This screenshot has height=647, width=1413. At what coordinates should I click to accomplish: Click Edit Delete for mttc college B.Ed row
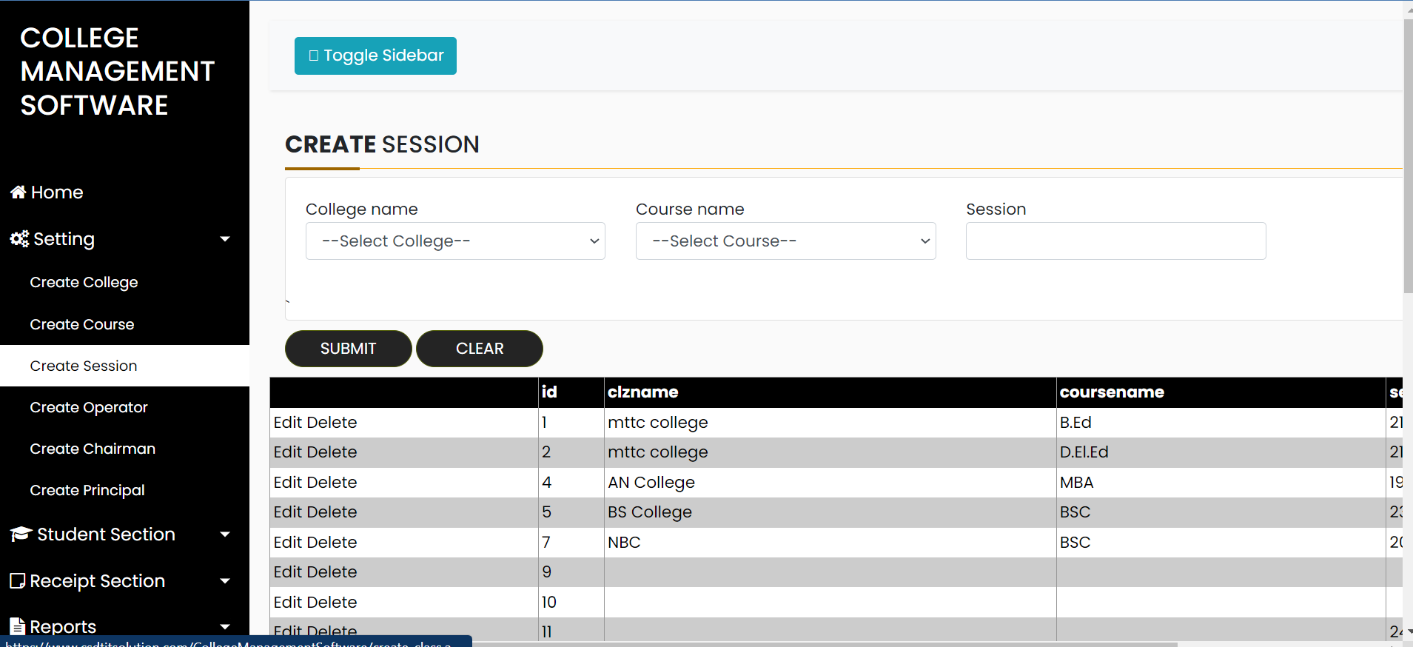click(315, 423)
